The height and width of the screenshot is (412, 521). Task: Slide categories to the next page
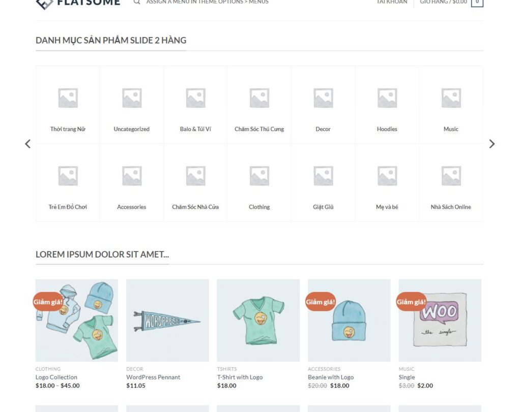(491, 144)
